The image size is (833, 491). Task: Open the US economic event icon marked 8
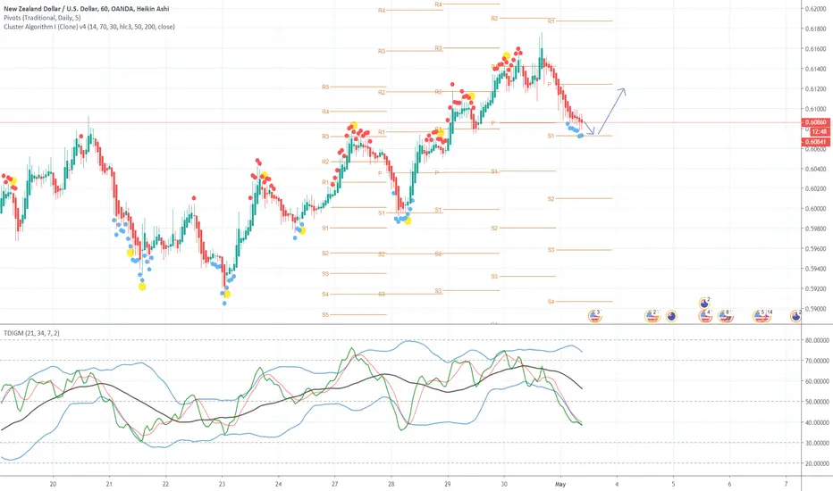(726, 316)
